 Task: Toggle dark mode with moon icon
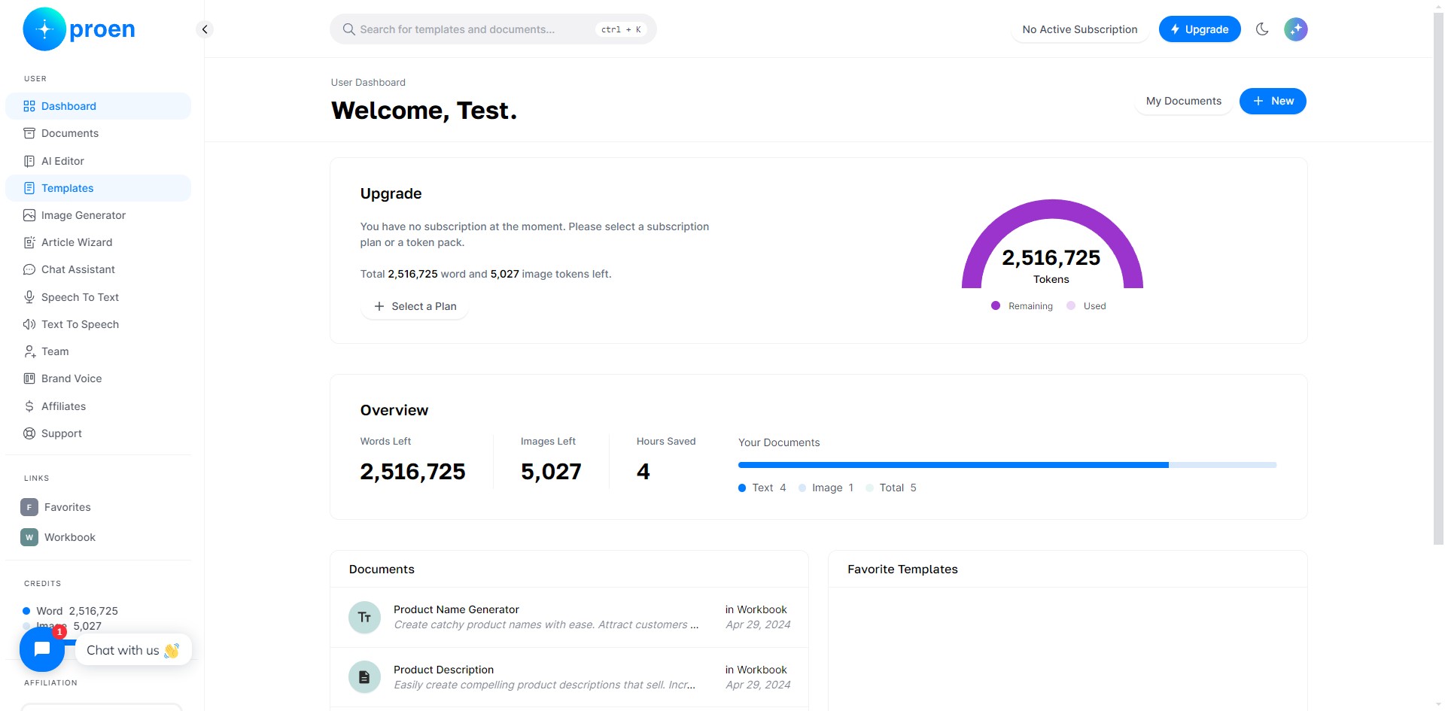[1262, 29]
